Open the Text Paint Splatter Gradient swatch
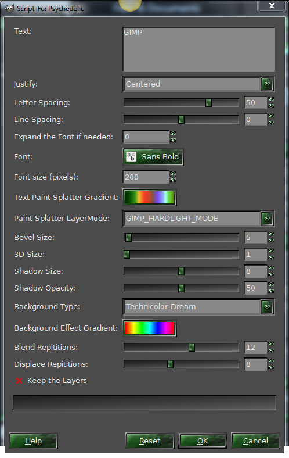289x458 pixels. point(150,198)
